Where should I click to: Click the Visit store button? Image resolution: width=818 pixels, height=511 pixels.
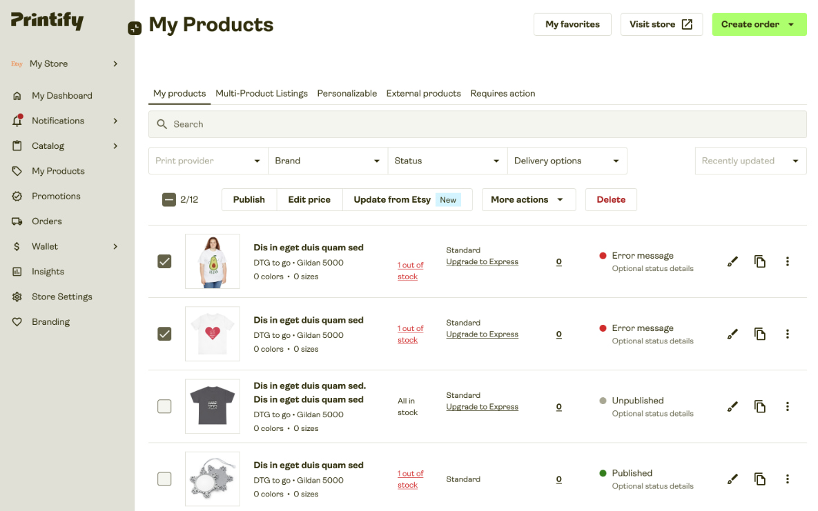click(x=661, y=25)
